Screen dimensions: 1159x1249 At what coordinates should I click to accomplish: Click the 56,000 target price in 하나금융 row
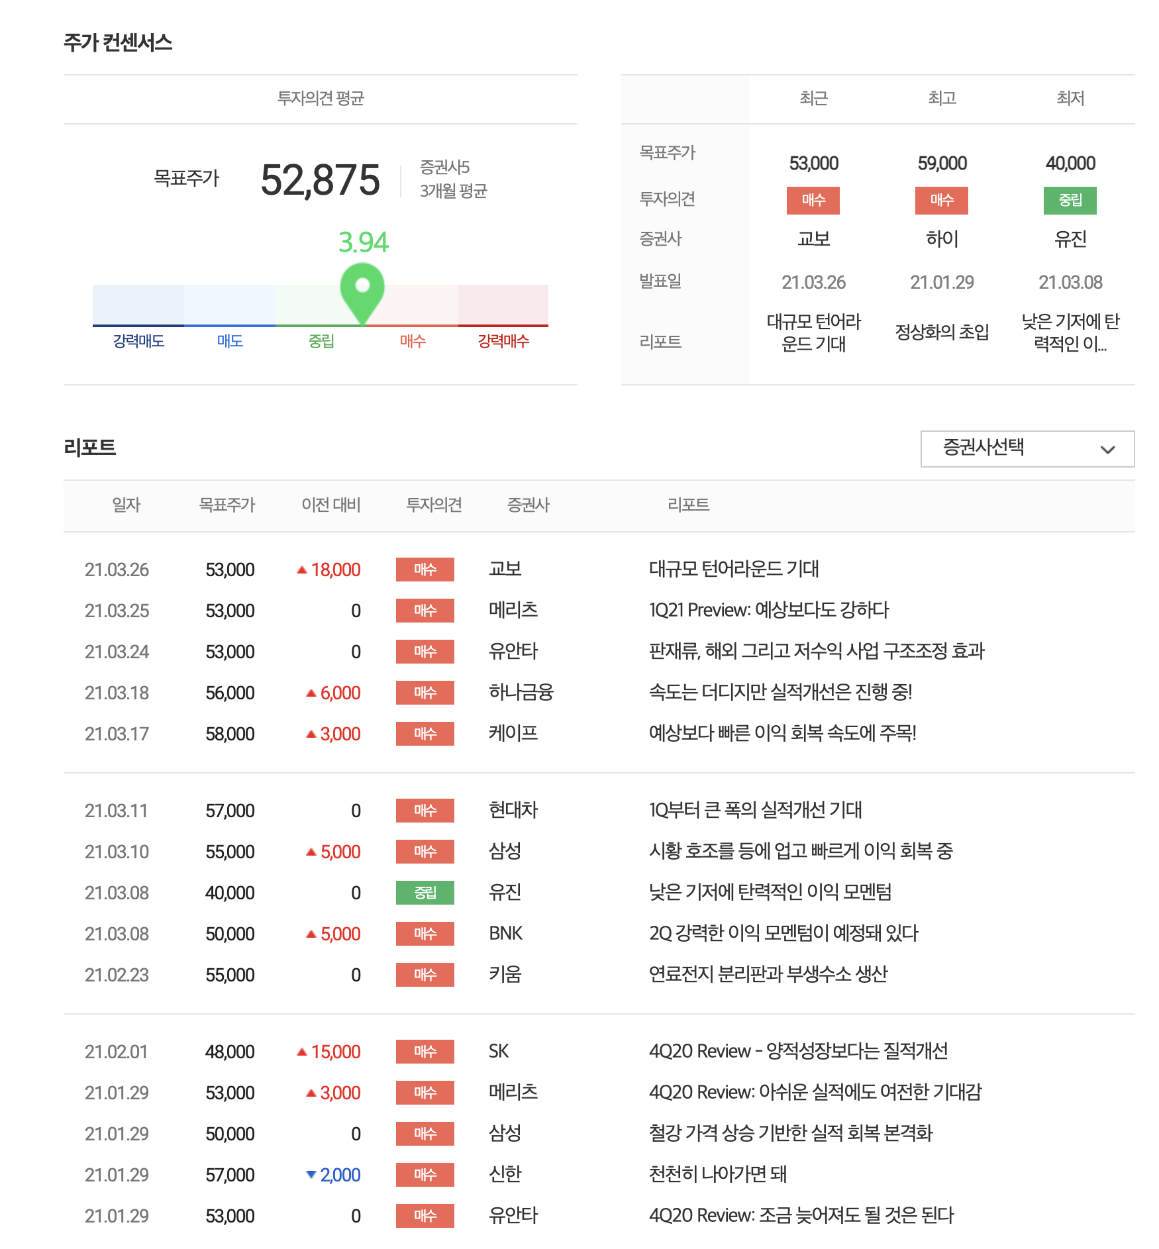pos(230,693)
